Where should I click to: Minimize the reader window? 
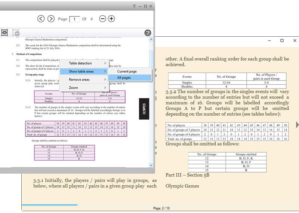269,40
